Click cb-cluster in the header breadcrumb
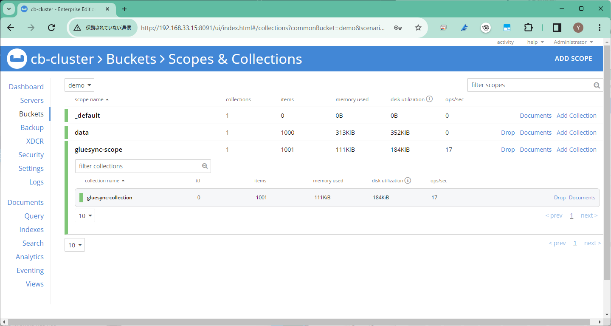The height and width of the screenshot is (326, 611). tap(62, 59)
